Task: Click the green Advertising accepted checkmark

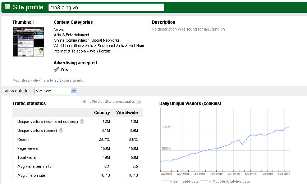Action: tap(56, 69)
